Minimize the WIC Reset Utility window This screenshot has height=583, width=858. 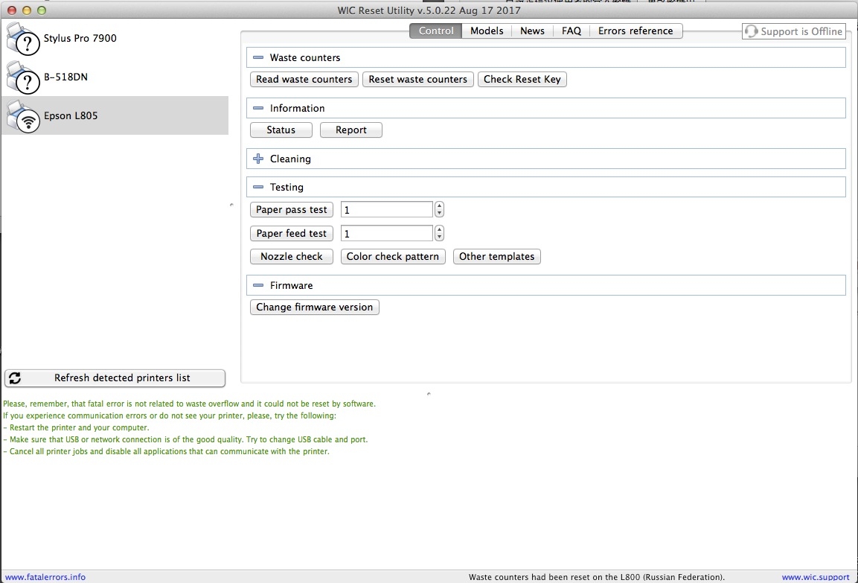pyautogui.click(x=26, y=10)
